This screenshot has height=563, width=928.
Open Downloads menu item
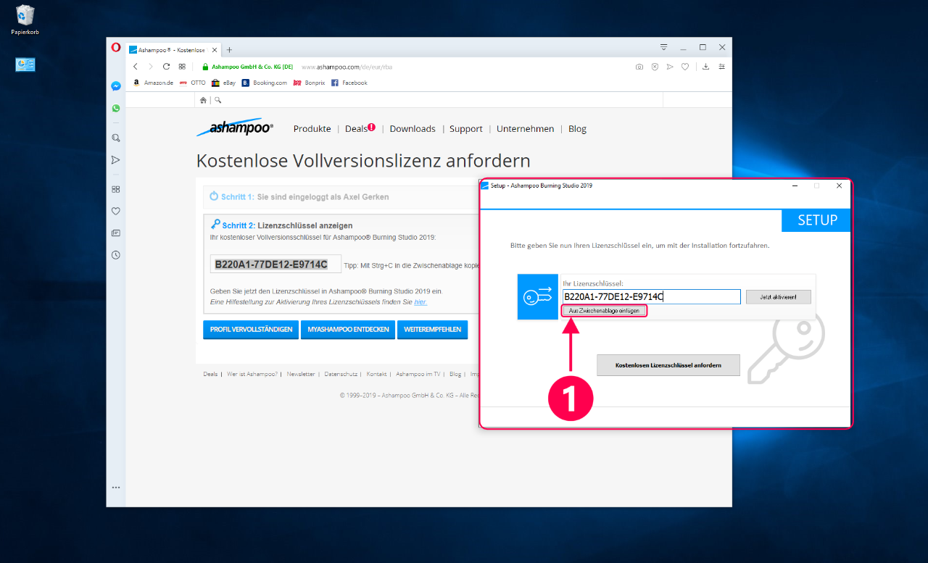click(x=413, y=129)
